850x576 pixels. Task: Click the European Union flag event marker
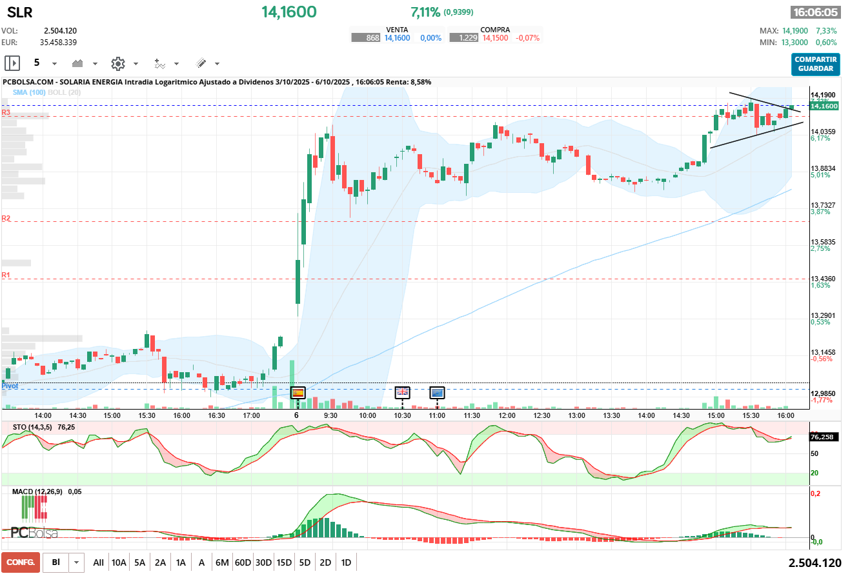[438, 392]
